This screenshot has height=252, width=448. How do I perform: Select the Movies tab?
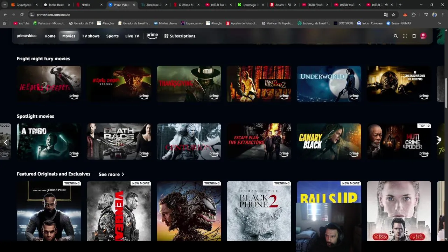[69, 36]
